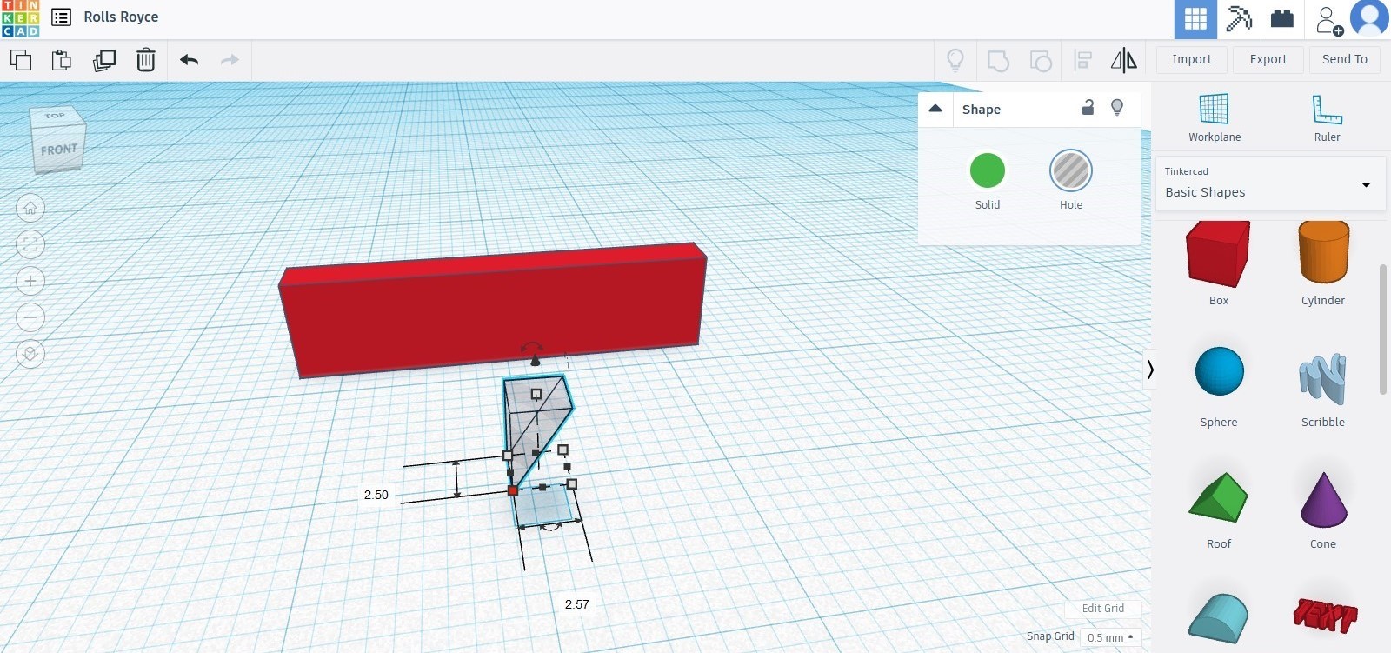Pick the Scribble shape
Image resolution: width=1391 pixels, height=653 pixels.
(1323, 378)
